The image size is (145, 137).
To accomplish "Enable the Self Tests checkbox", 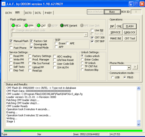I will pos(11,67).
